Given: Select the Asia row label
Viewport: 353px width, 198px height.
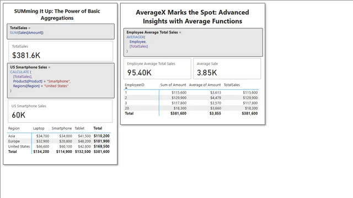Looking at the screenshot, I should (x=12, y=136).
